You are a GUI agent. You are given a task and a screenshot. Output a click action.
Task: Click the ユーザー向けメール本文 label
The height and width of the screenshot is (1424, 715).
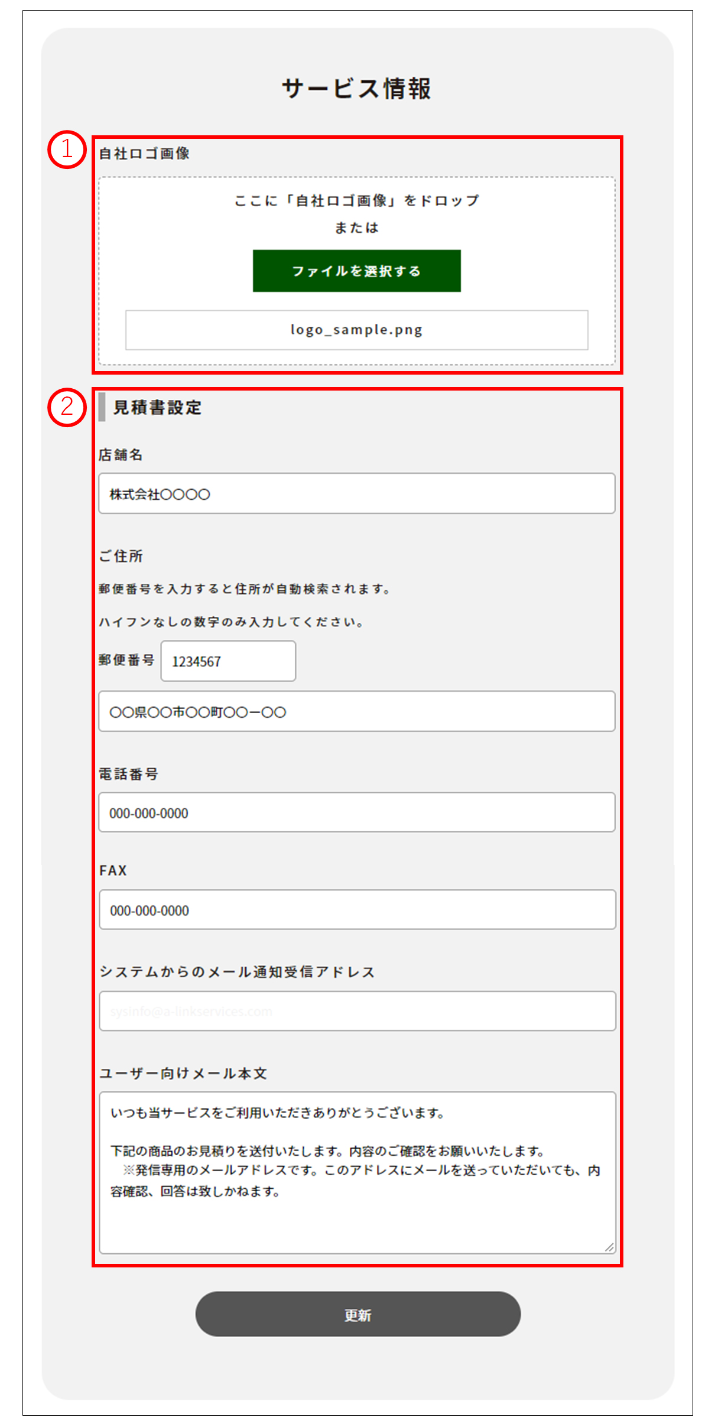(x=183, y=1074)
